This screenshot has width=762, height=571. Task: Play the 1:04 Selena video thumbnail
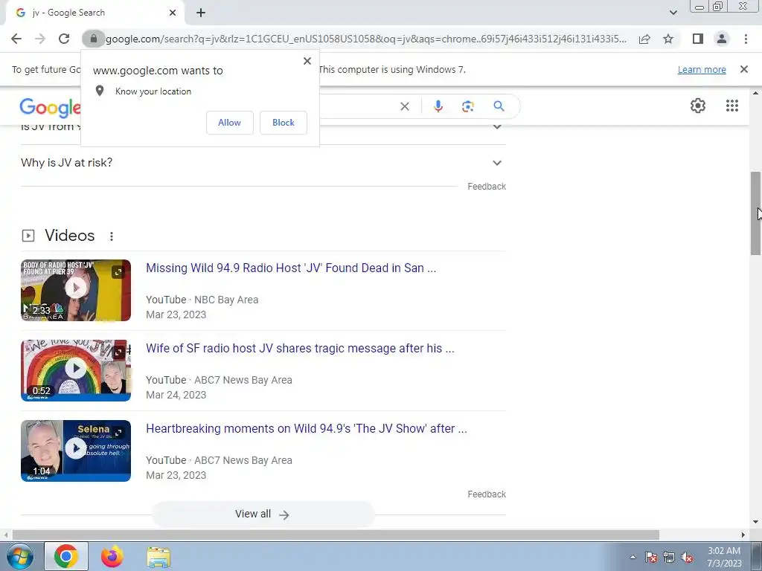(x=76, y=451)
